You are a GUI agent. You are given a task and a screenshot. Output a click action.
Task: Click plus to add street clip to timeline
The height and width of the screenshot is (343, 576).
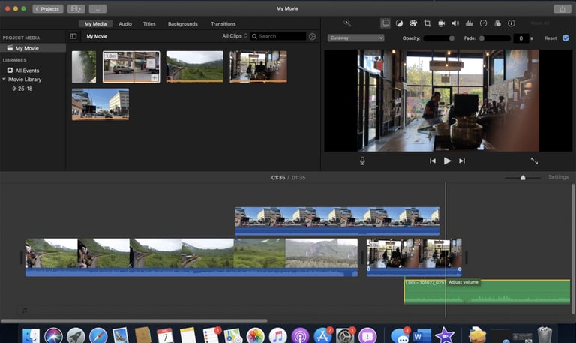click(x=154, y=77)
